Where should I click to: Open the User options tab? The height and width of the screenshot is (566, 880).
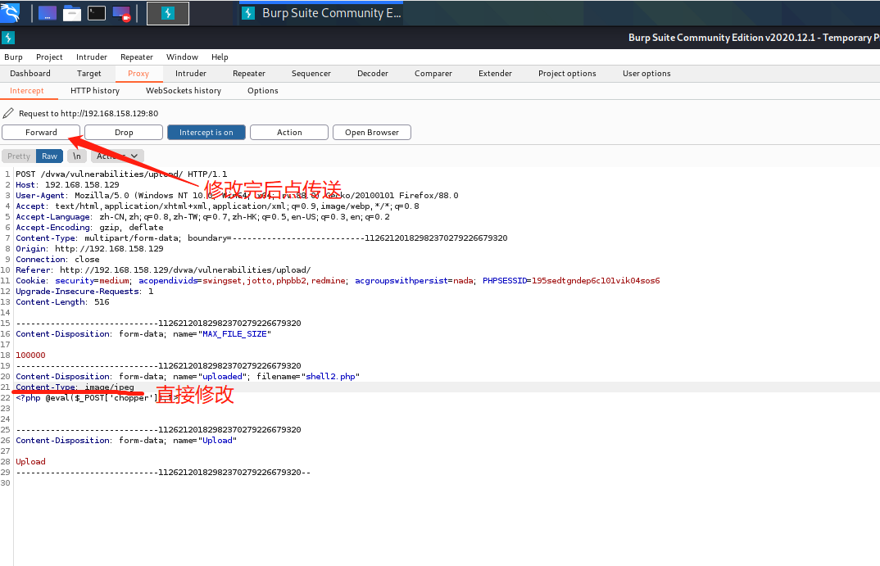coord(646,74)
